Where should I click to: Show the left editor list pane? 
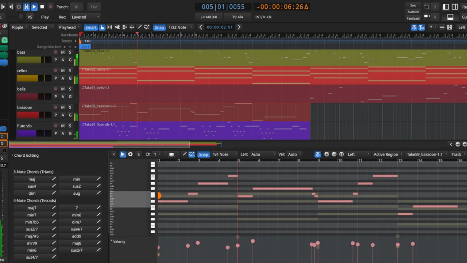point(446,7)
